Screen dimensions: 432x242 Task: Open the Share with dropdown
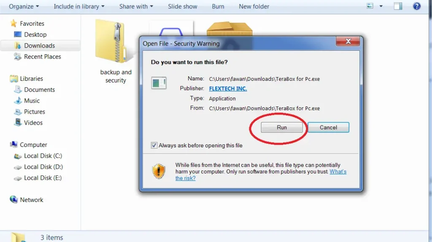click(x=136, y=6)
